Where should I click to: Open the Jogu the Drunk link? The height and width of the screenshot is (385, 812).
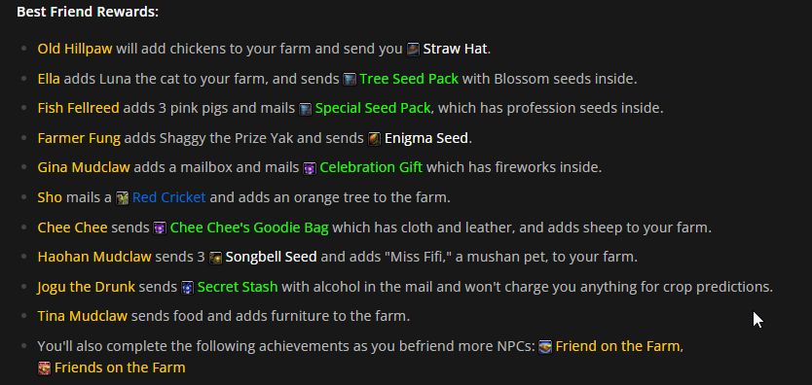[x=86, y=288]
